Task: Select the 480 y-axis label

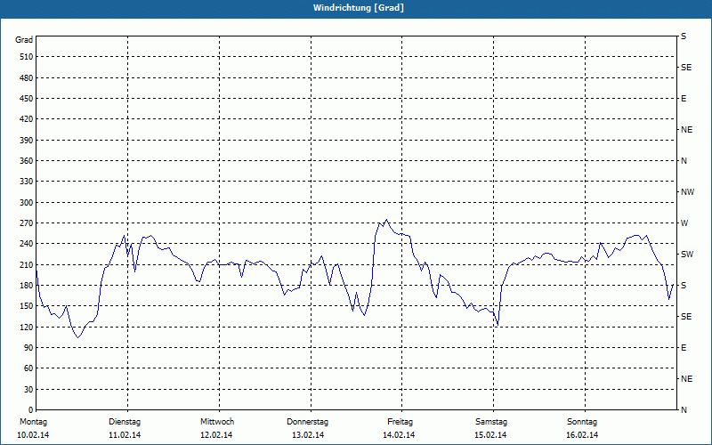Action: (x=27, y=77)
